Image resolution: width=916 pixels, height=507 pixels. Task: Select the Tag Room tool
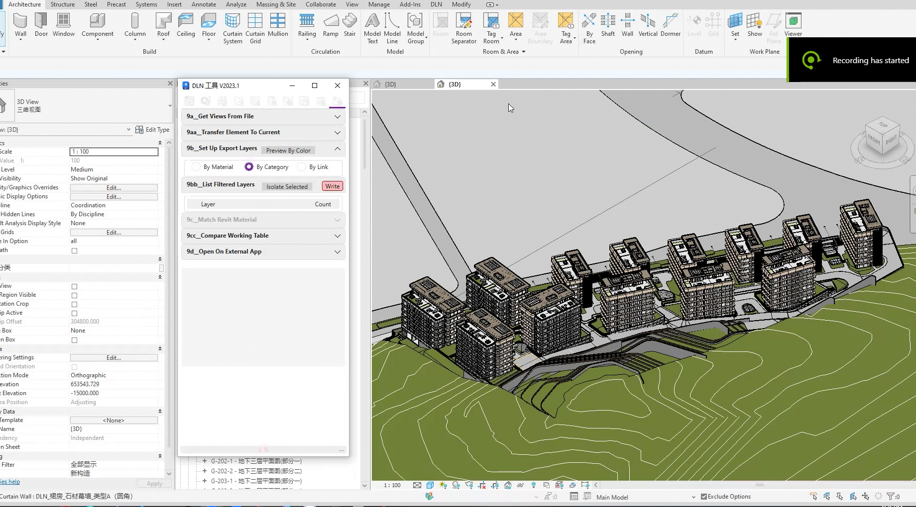point(491,29)
